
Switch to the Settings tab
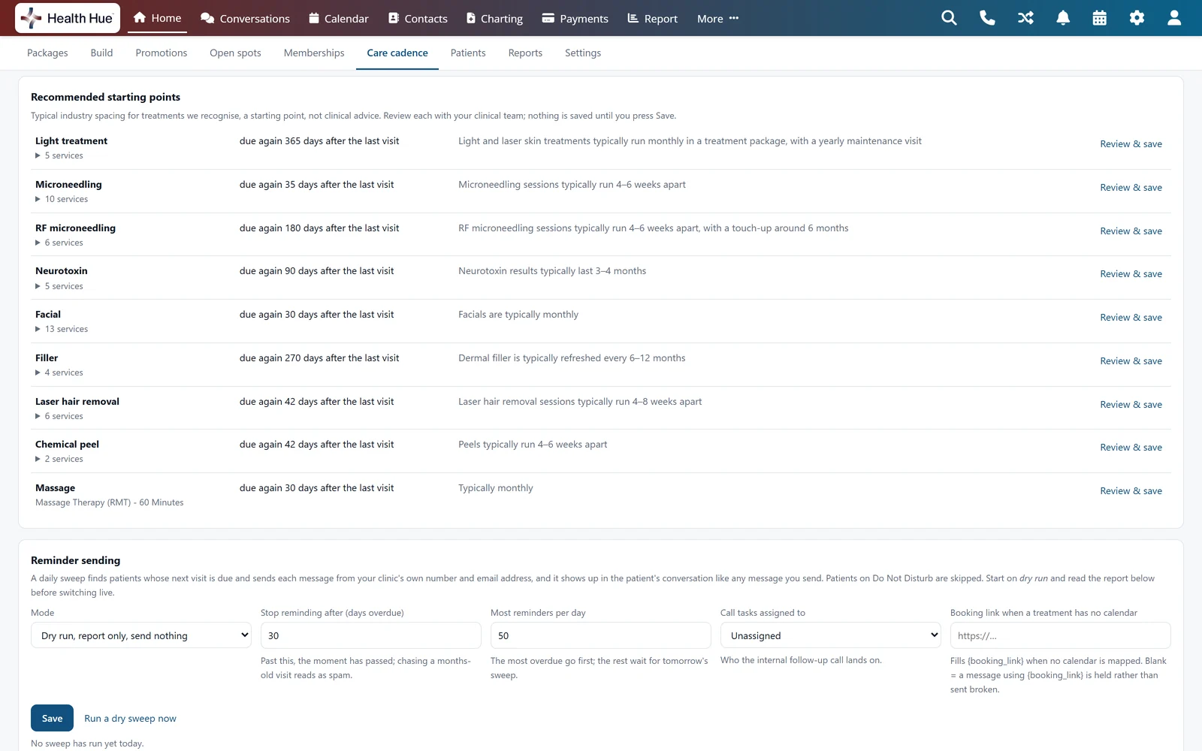tap(583, 53)
